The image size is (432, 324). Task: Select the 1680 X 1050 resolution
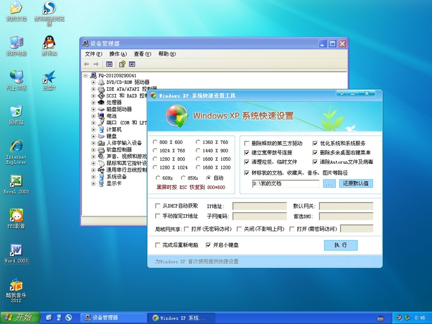coord(198,159)
